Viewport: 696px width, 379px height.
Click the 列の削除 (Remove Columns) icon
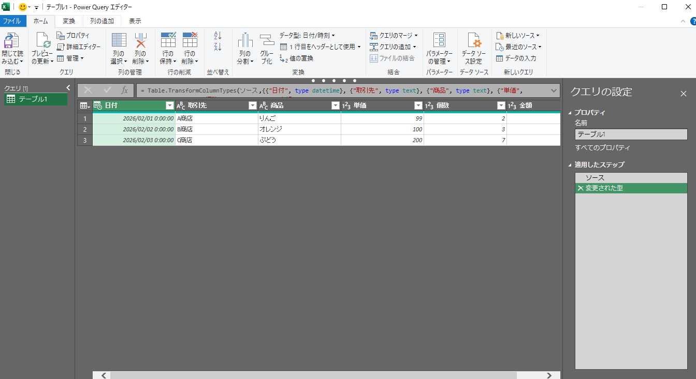pyautogui.click(x=140, y=40)
